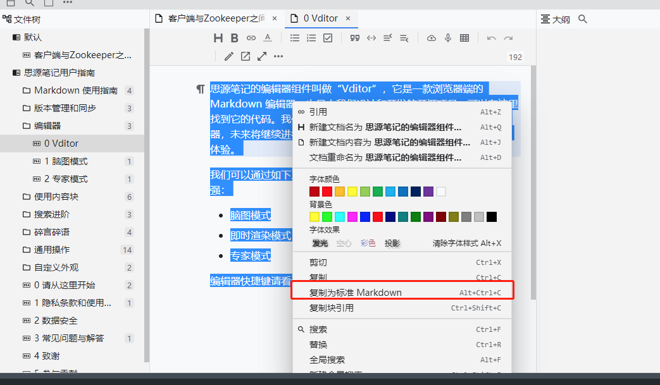The height and width of the screenshot is (385, 660).
Task: Click the microphone record icon
Action: tap(448, 38)
